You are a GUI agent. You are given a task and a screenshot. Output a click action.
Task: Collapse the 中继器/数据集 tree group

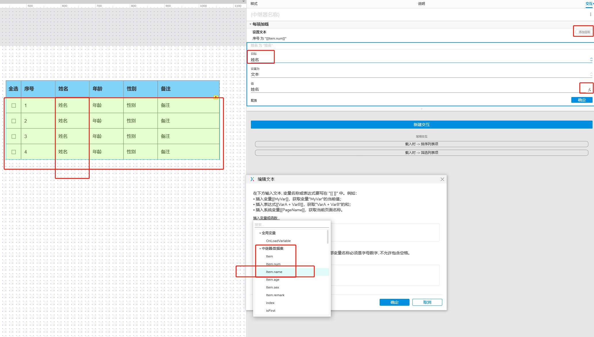click(260, 249)
